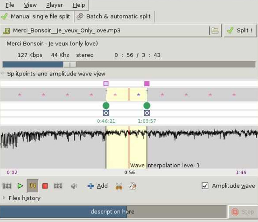The height and width of the screenshot is (222, 258).
Task: Click the blue triangle marker in highlighted segment
Action: 138,95
